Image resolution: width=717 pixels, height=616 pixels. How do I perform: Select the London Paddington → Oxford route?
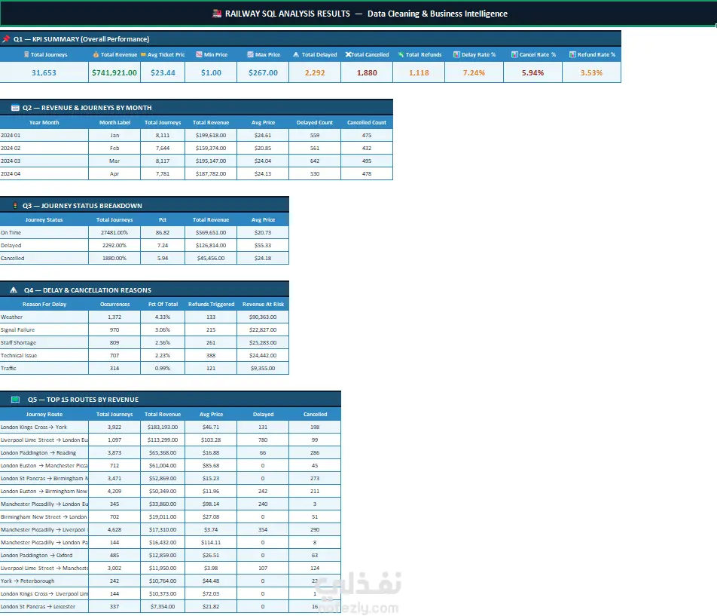pyautogui.click(x=37, y=555)
